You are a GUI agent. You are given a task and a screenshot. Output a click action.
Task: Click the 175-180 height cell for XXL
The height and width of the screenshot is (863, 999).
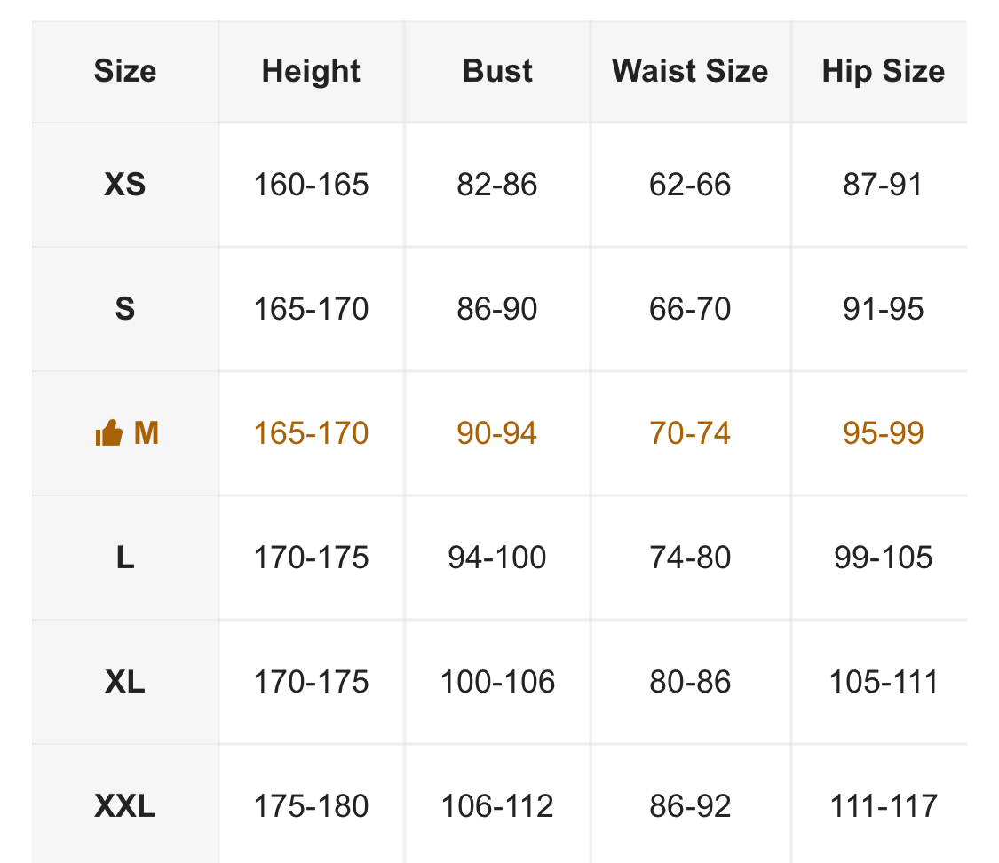coord(311,806)
